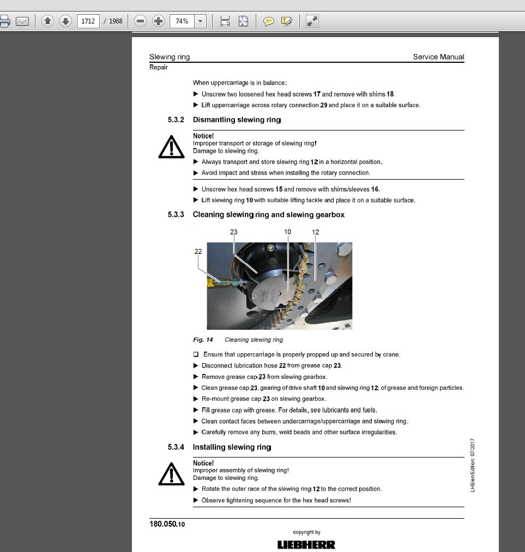This screenshot has width=525, height=552.
Task: Click the 'Slewing ring' page header text
Action: 170,57
